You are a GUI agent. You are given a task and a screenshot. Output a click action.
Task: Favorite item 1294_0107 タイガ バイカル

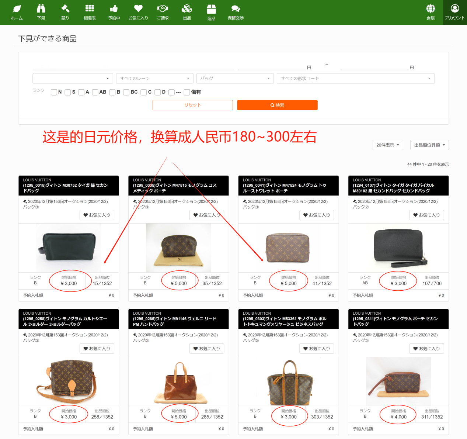point(426,215)
